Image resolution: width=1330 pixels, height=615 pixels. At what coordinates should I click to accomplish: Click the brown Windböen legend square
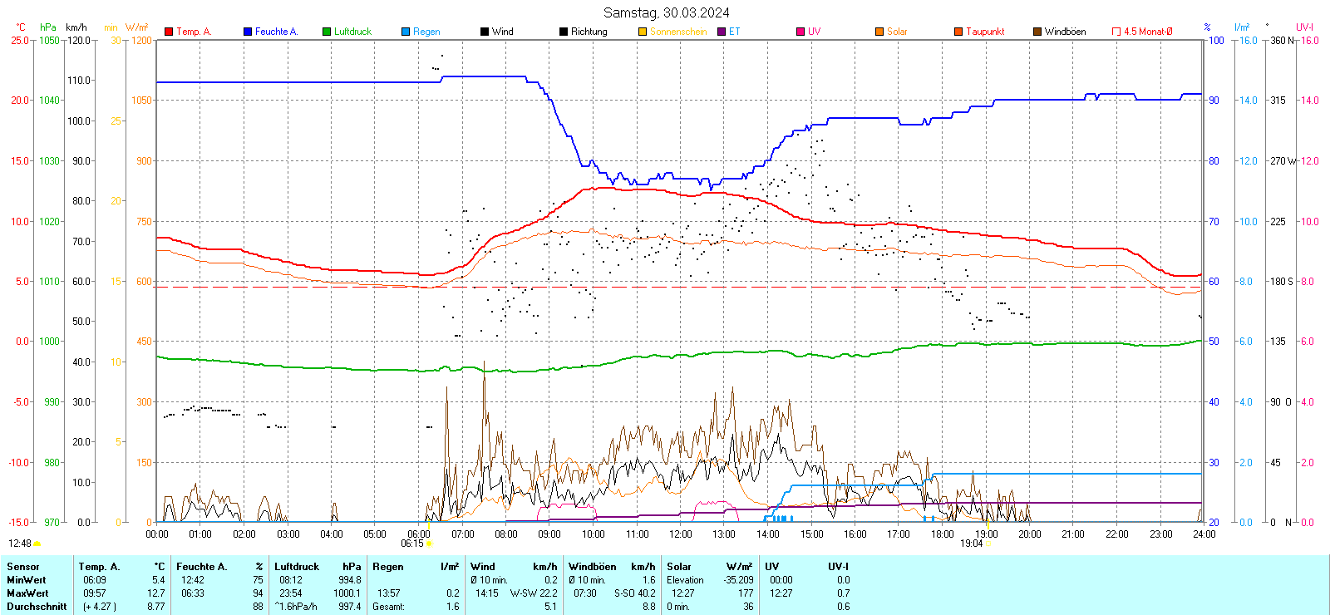click(x=1037, y=32)
